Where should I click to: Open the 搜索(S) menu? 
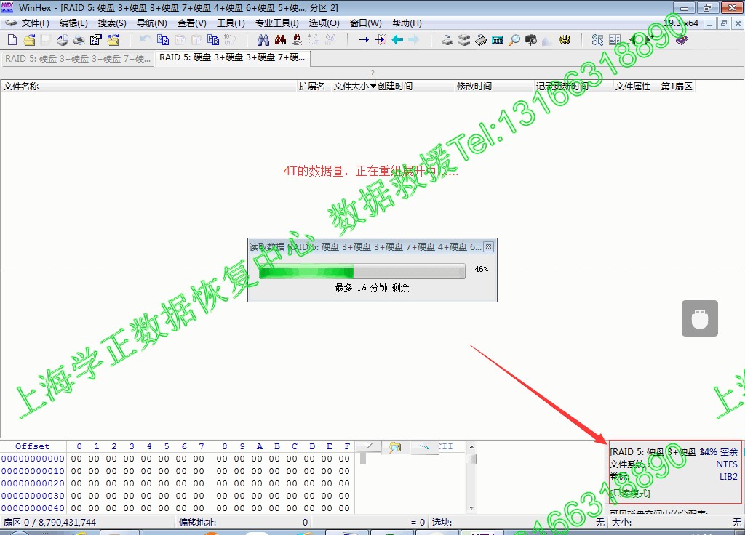pyautogui.click(x=112, y=23)
